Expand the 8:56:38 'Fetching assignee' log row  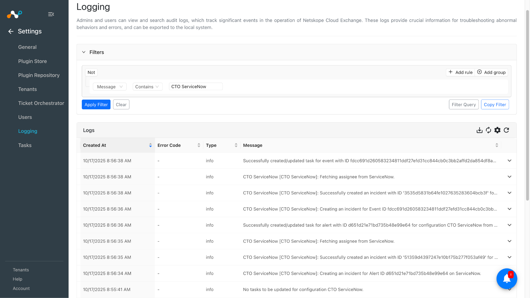[509, 177]
